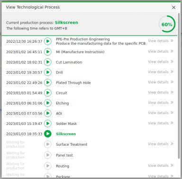Screen dimensions: 182x179
Task: Click the Circuit step icon
Action: coord(48,93)
